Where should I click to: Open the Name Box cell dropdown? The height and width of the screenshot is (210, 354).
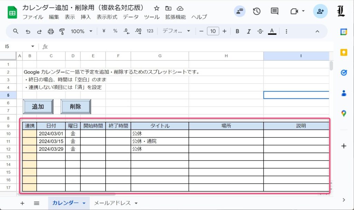point(33,46)
